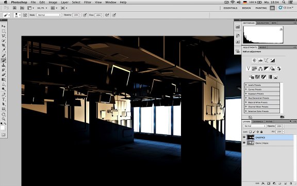
Task: Open the layer blend mode dropdown
Action: tap(255, 126)
